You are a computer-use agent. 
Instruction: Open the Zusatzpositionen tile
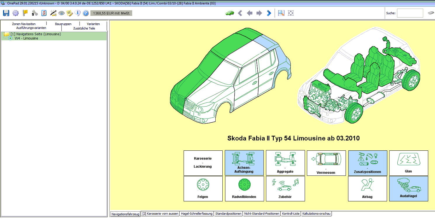point(368,163)
